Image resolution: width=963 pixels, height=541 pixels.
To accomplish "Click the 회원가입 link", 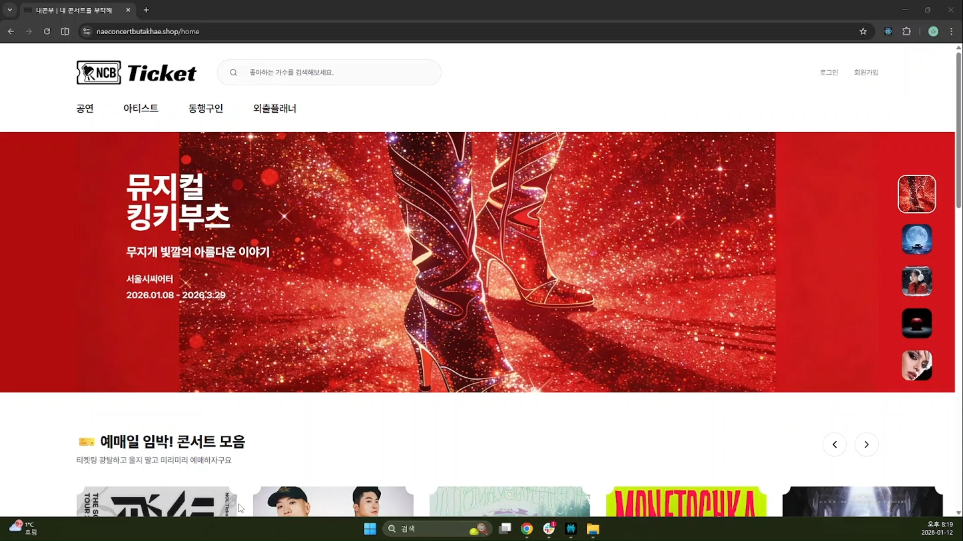I will tap(866, 72).
